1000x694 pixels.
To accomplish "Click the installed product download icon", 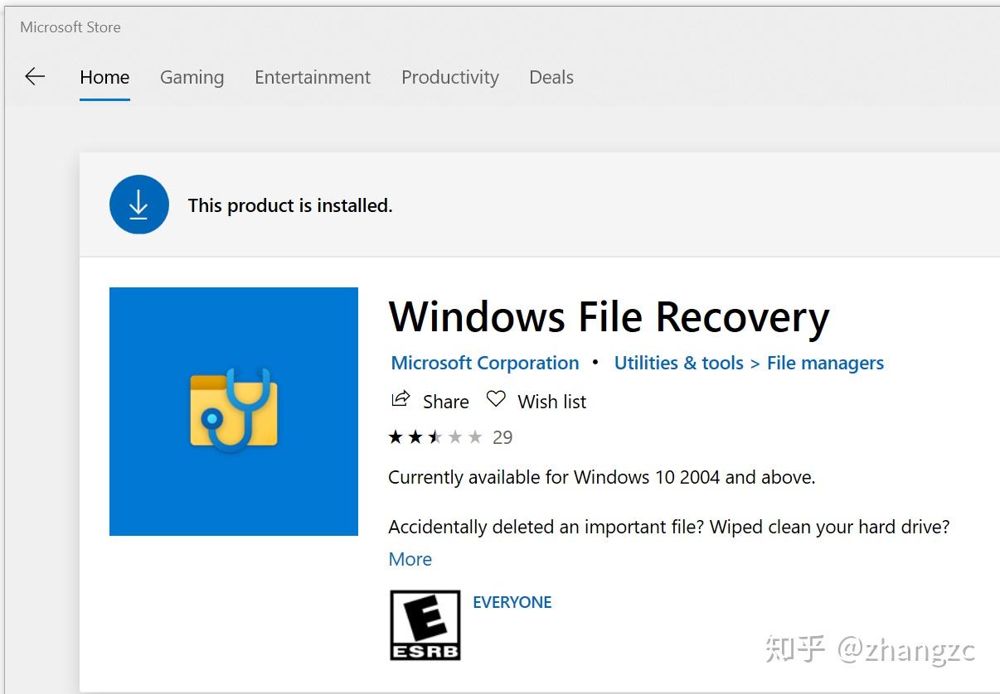I will [x=138, y=204].
